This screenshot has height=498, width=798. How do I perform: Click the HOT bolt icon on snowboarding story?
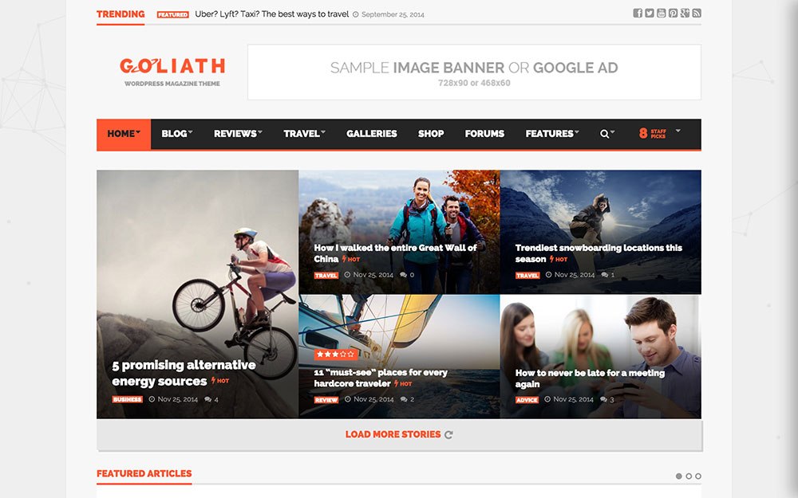(551, 259)
